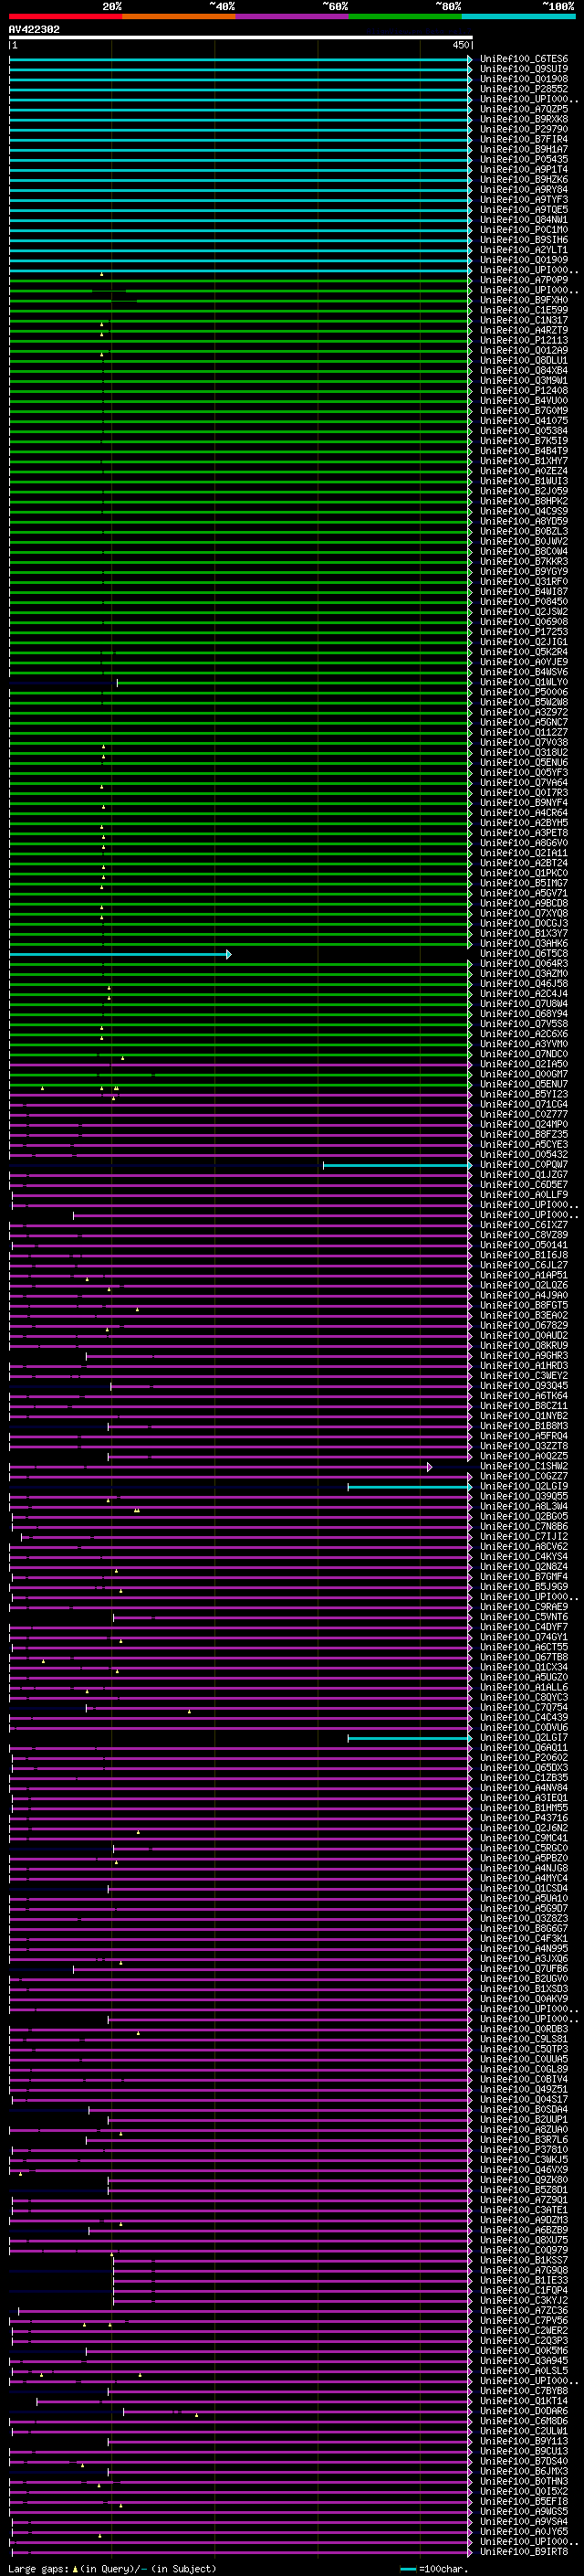The width and height of the screenshot is (584, 2576).
Task: Click label UniRef100_A9TYF3
Action: click(x=524, y=200)
